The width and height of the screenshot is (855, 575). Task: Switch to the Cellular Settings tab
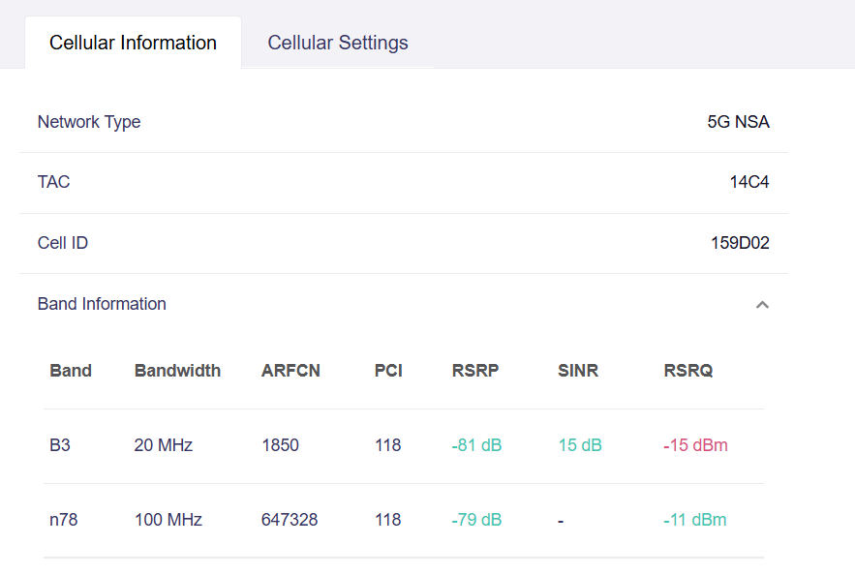point(338,43)
